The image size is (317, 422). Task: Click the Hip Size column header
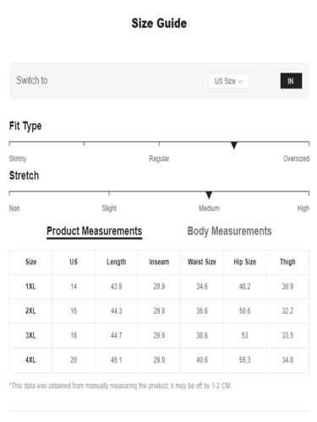point(245,262)
